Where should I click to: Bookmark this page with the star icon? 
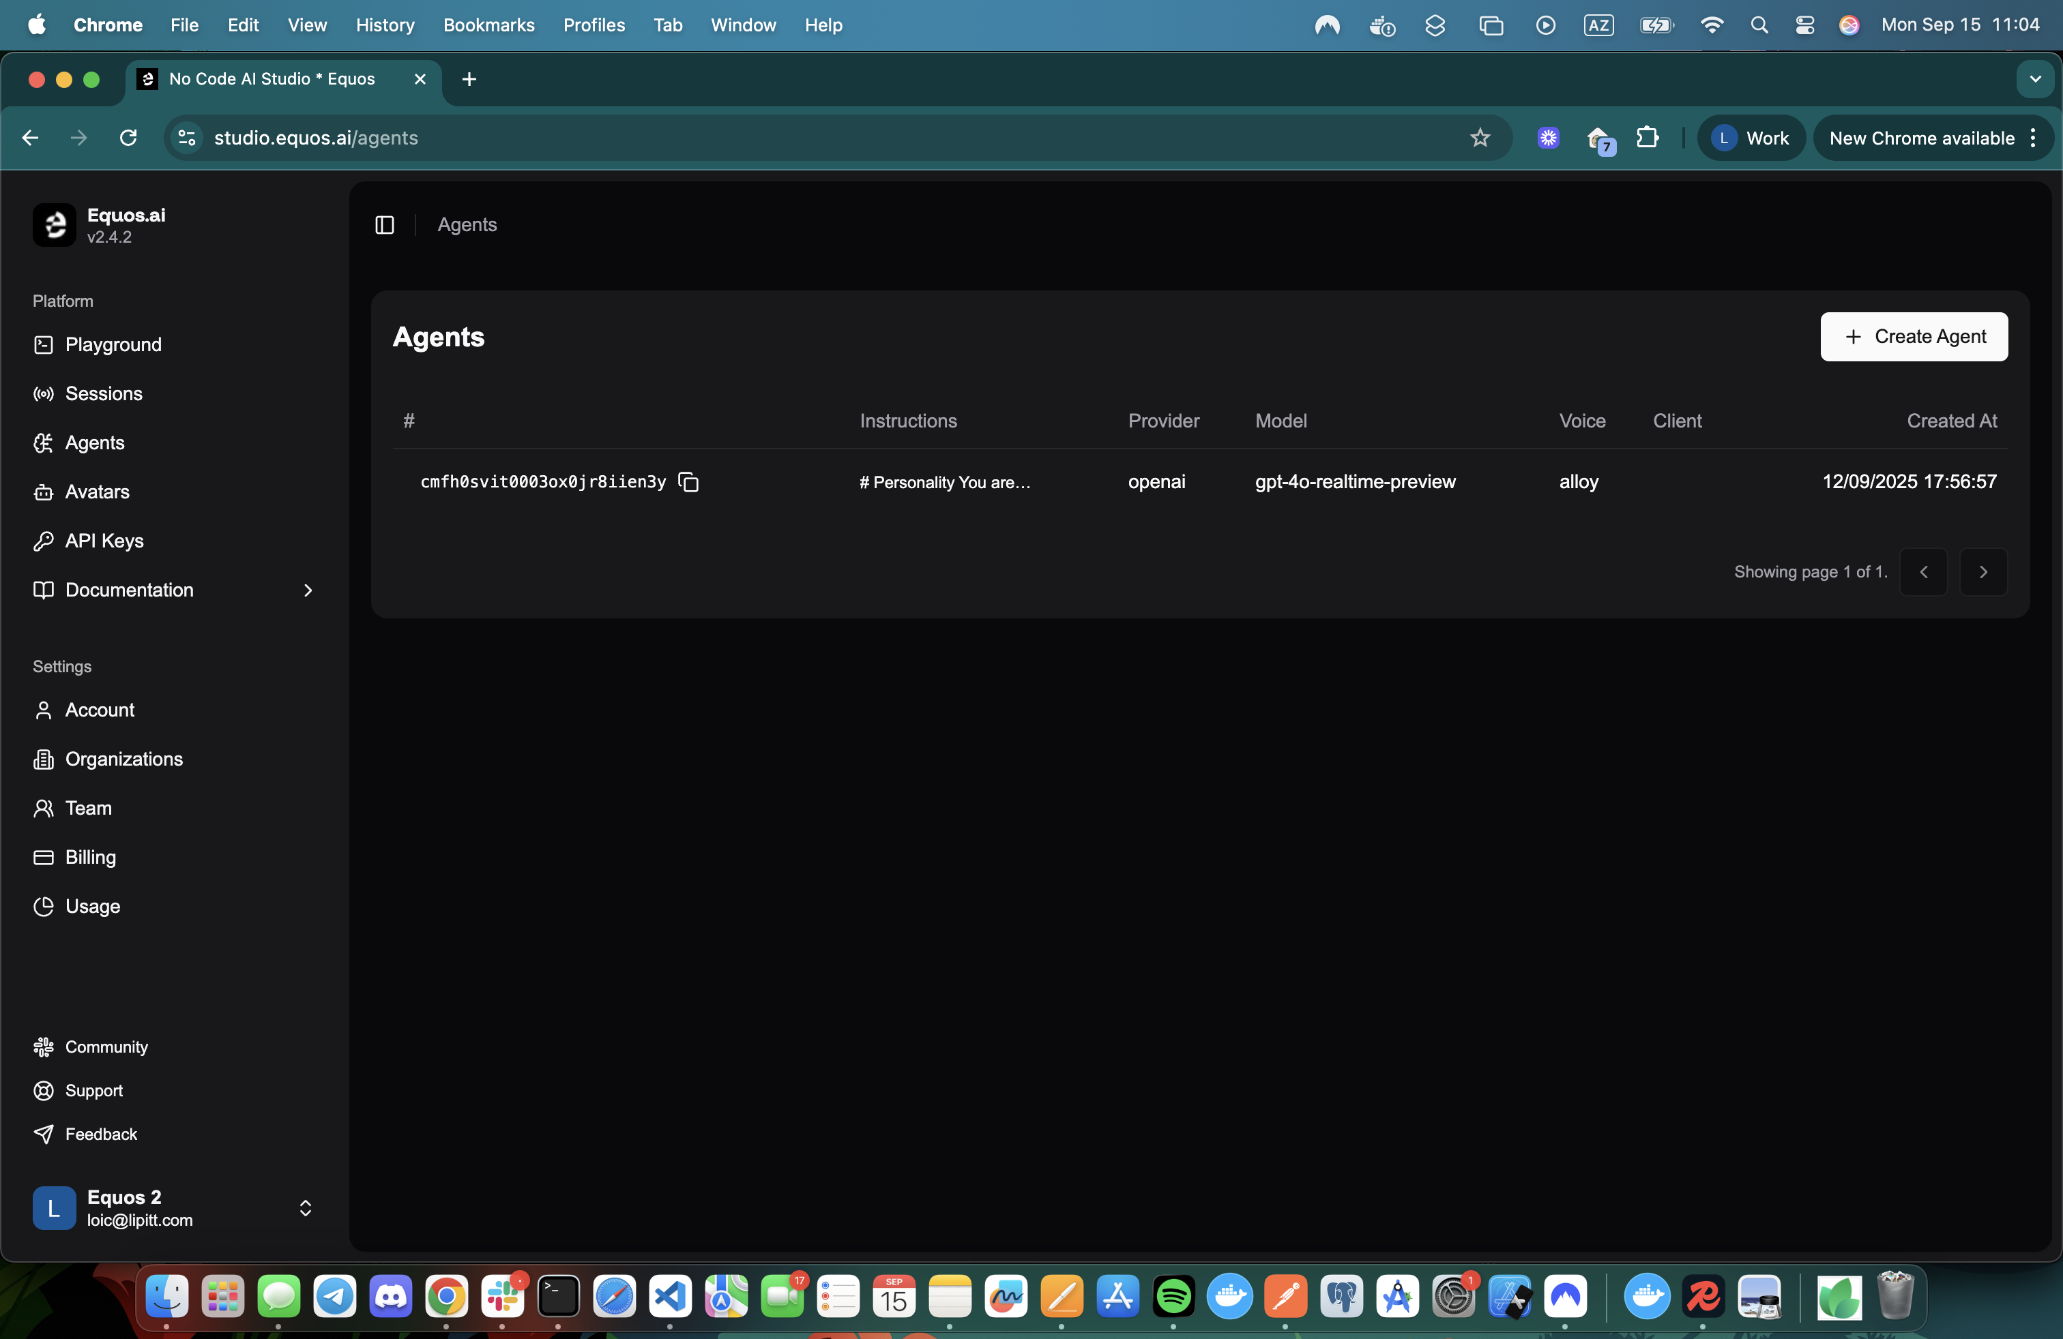(1480, 138)
